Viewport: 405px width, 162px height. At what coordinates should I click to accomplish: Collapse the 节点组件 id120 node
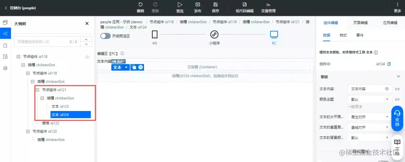(28, 132)
